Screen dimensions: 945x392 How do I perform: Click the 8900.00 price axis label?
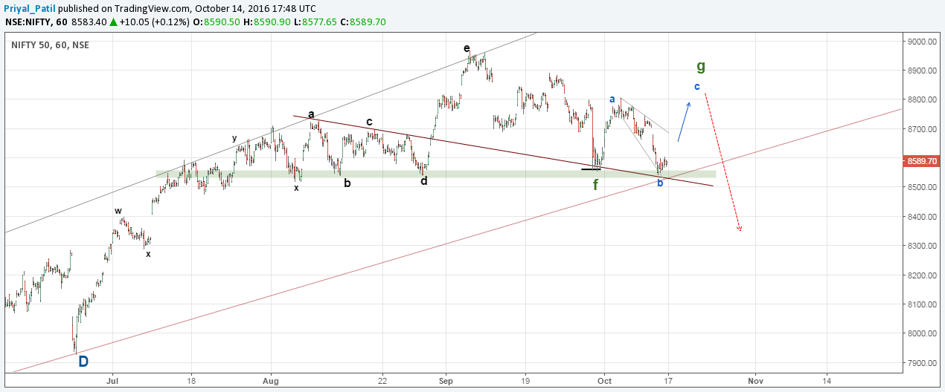[922, 71]
